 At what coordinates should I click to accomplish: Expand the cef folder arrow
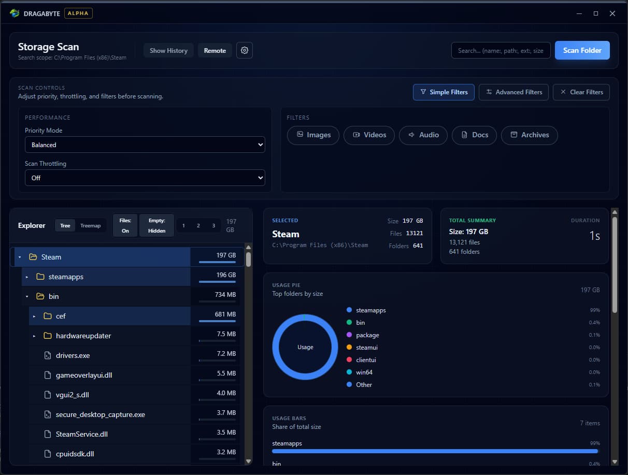pos(34,316)
